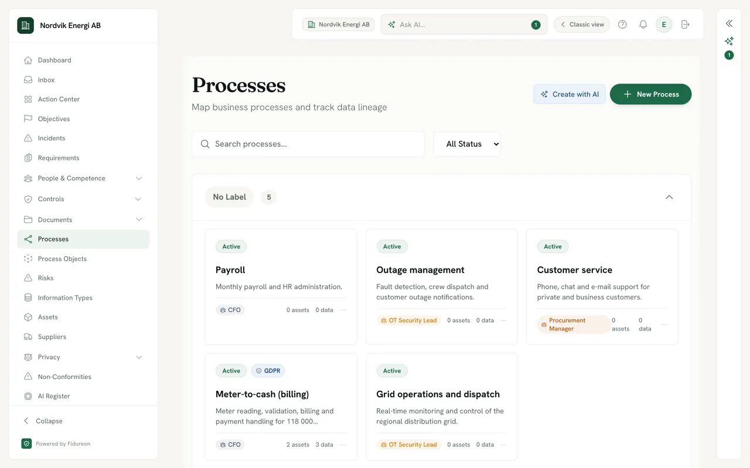Open the Payroll process card title
Viewport: 750px width, 468px height.
(x=230, y=270)
